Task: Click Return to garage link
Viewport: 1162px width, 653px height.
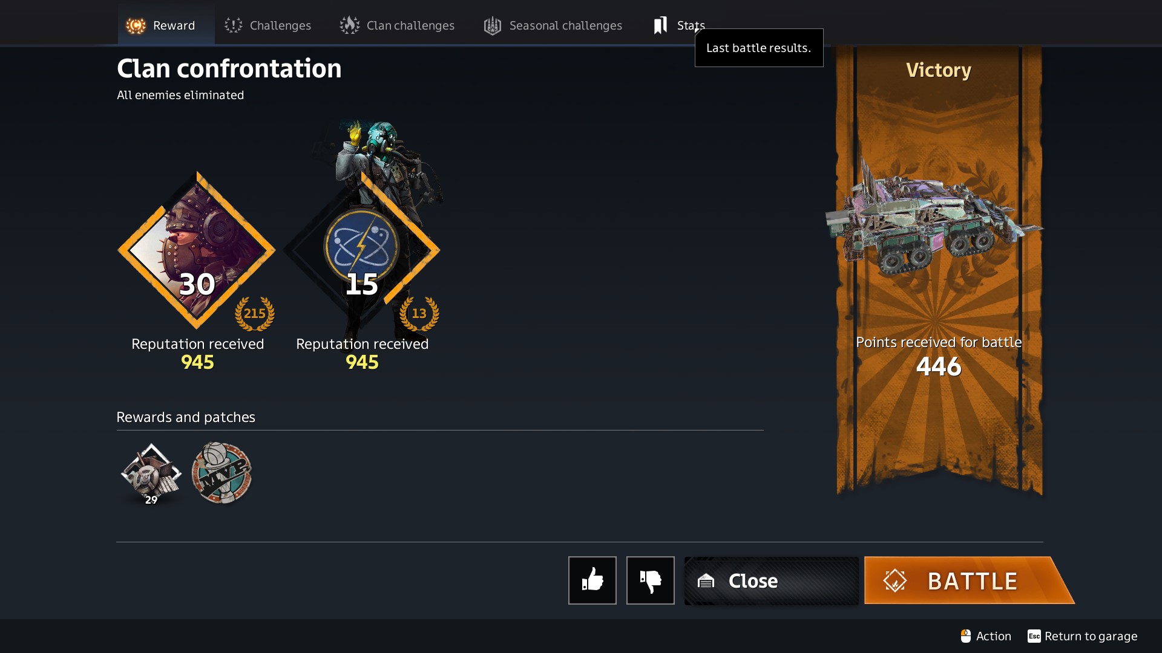Action: pos(1083,636)
